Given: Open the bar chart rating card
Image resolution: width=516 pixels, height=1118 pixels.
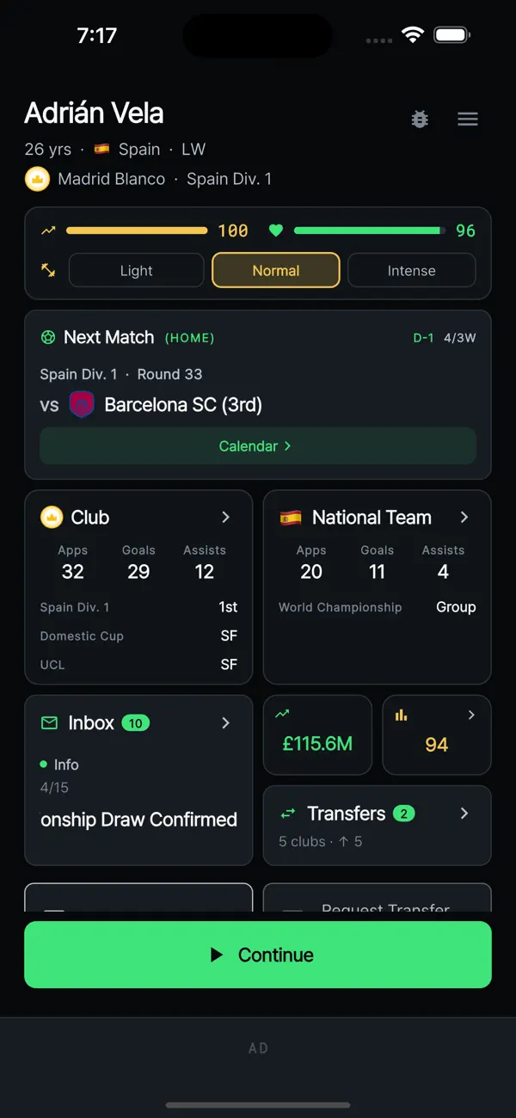Looking at the screenshot, I should tap(437, 734).
